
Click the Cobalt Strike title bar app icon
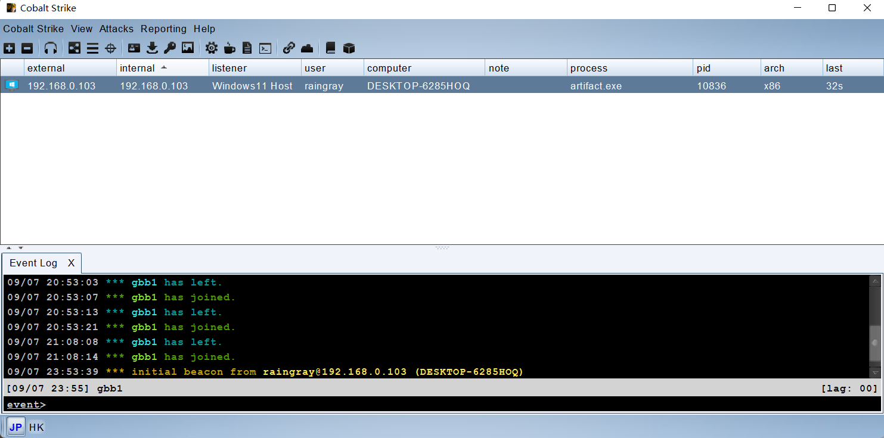click(x=11, y=8)
